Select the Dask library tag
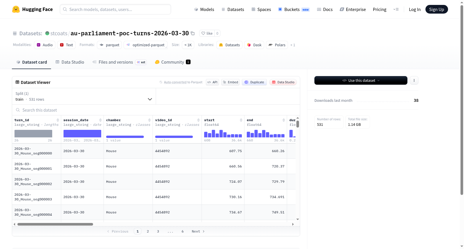The image size is (464, 249). (x=254, y=45)
